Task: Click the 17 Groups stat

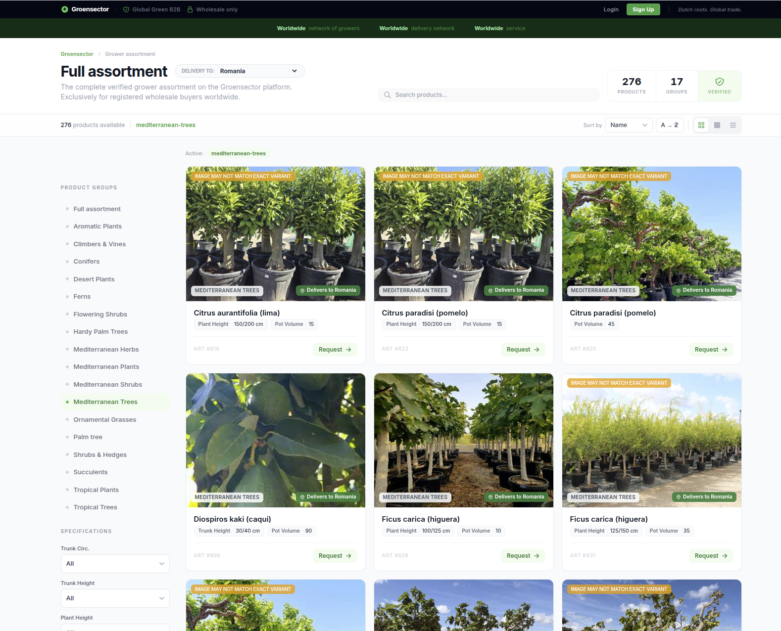Action: tap(677, 86)
